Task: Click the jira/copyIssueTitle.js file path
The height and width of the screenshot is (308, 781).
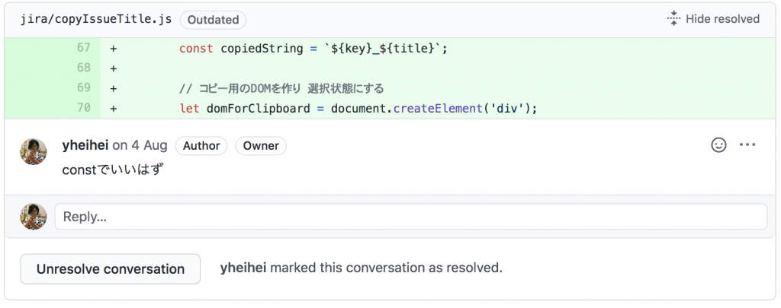Action: pos(96,19)
